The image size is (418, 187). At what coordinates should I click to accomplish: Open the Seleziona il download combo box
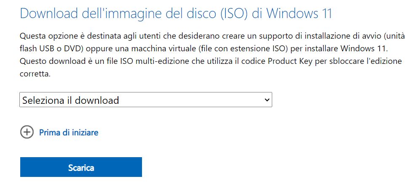[145, 100]
